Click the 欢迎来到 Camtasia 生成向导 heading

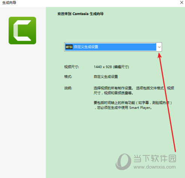point(80,14)
